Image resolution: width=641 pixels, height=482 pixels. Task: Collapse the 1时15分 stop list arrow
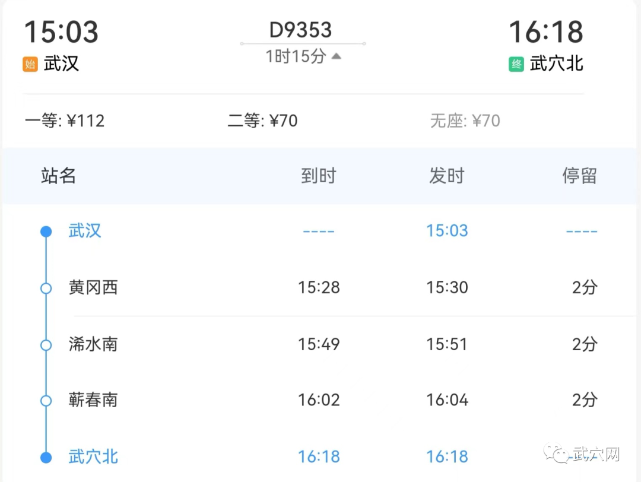pyautogui.click(x=337, y=56)
